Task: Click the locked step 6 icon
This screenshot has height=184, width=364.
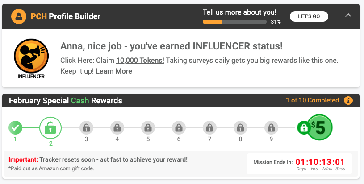Action: tap(179, 128)
